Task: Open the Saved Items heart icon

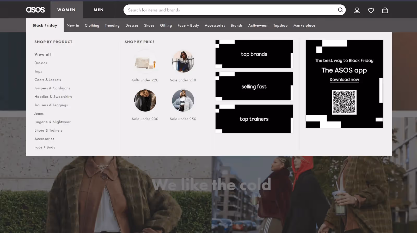Action: click(371, 10)
